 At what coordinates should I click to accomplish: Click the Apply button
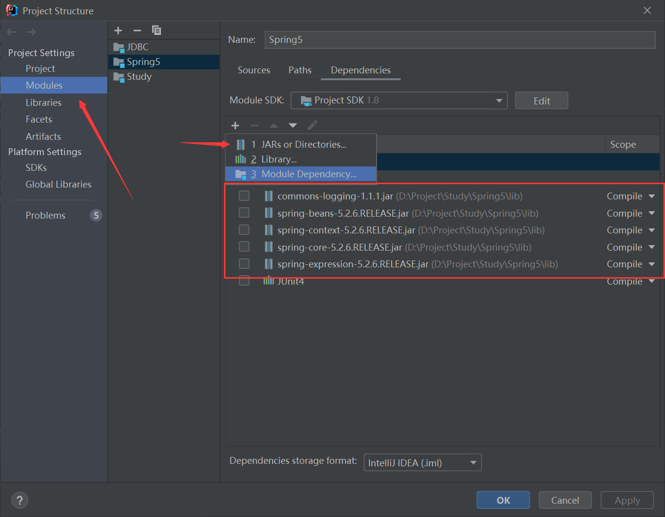click(627, 500)
